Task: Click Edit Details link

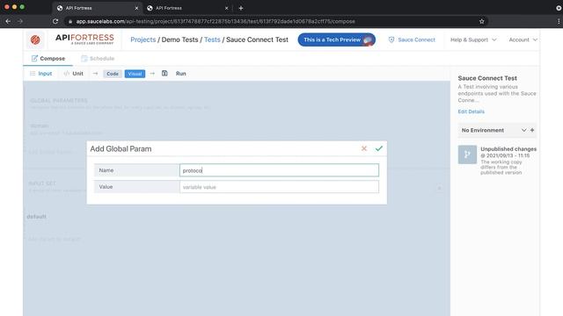Action: coord(472,111)
